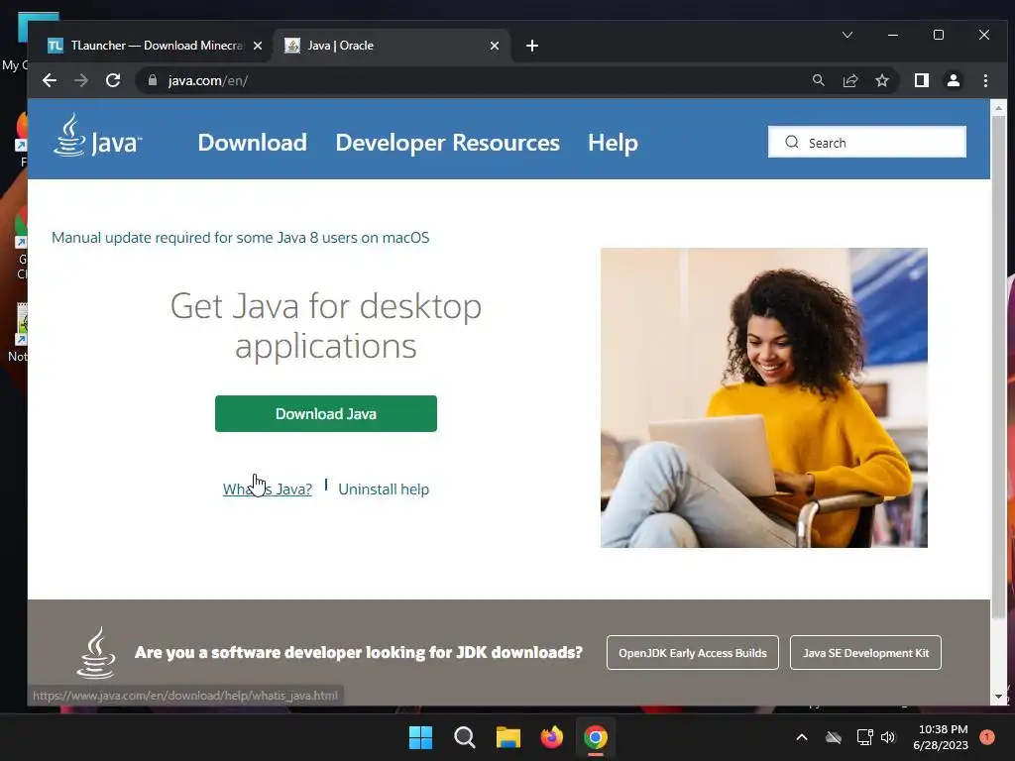Click the scrollbar down arrow
This screenshot has width=1015, height=761.
pyautogui.click(x=998, y=697)
